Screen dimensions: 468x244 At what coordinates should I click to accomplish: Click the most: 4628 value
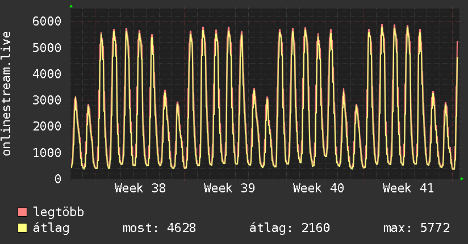click(160, 228)
